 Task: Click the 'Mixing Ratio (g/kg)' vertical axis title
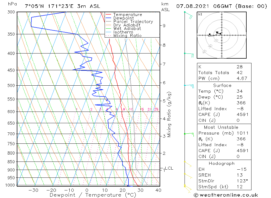[x=169, y=115]
